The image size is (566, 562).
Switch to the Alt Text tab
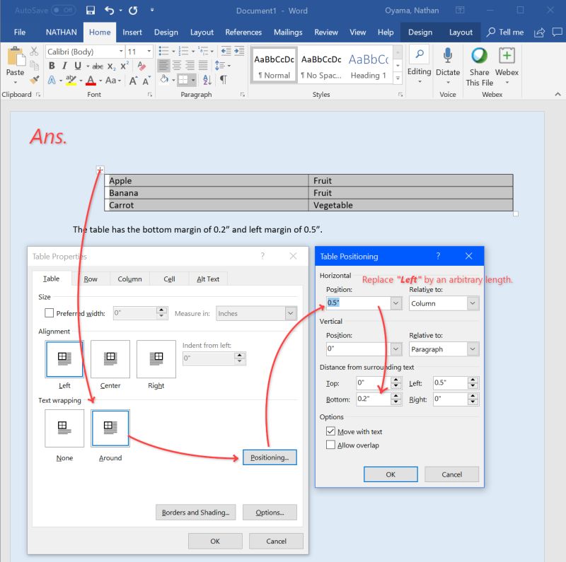[208, 279]
